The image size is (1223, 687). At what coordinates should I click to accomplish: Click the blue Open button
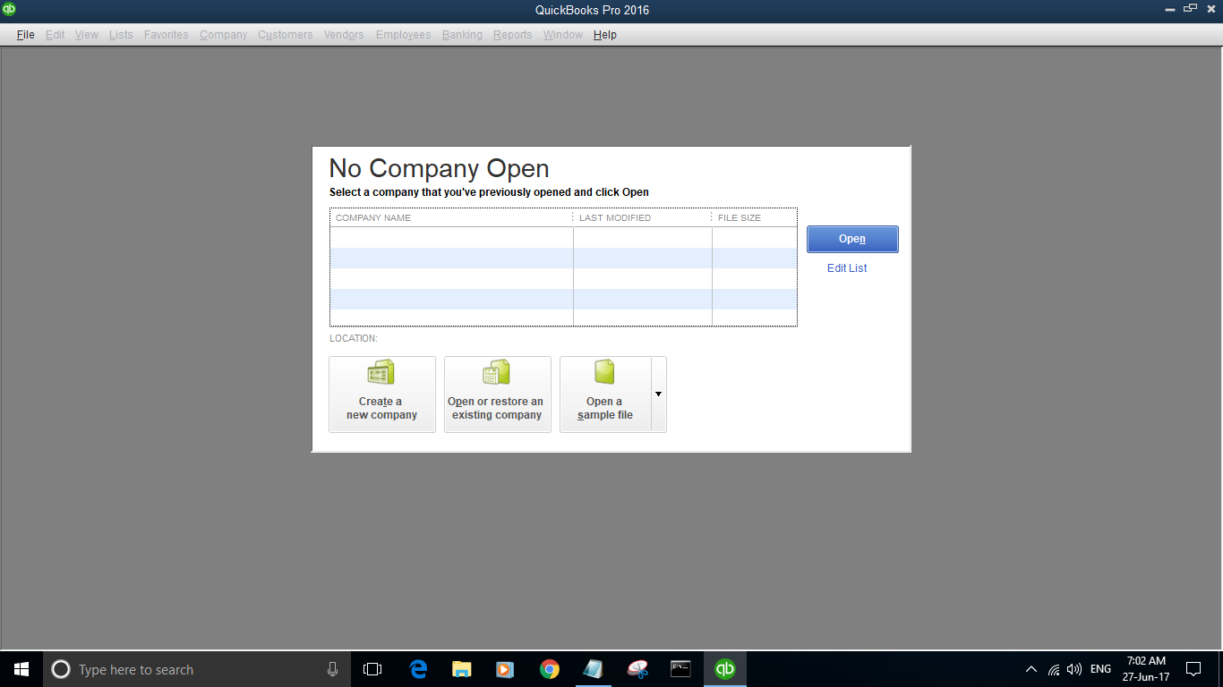(x=852, y=239)
